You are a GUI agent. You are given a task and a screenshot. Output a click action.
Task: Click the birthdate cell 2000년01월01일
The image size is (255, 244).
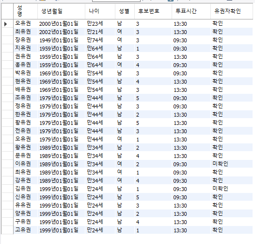(x=61, y=24)
